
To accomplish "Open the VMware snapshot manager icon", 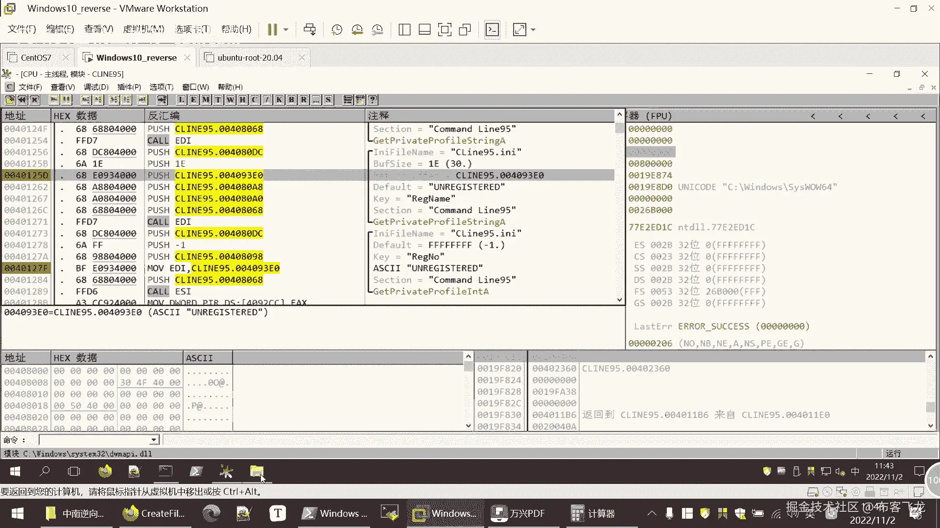I will 377,29.
